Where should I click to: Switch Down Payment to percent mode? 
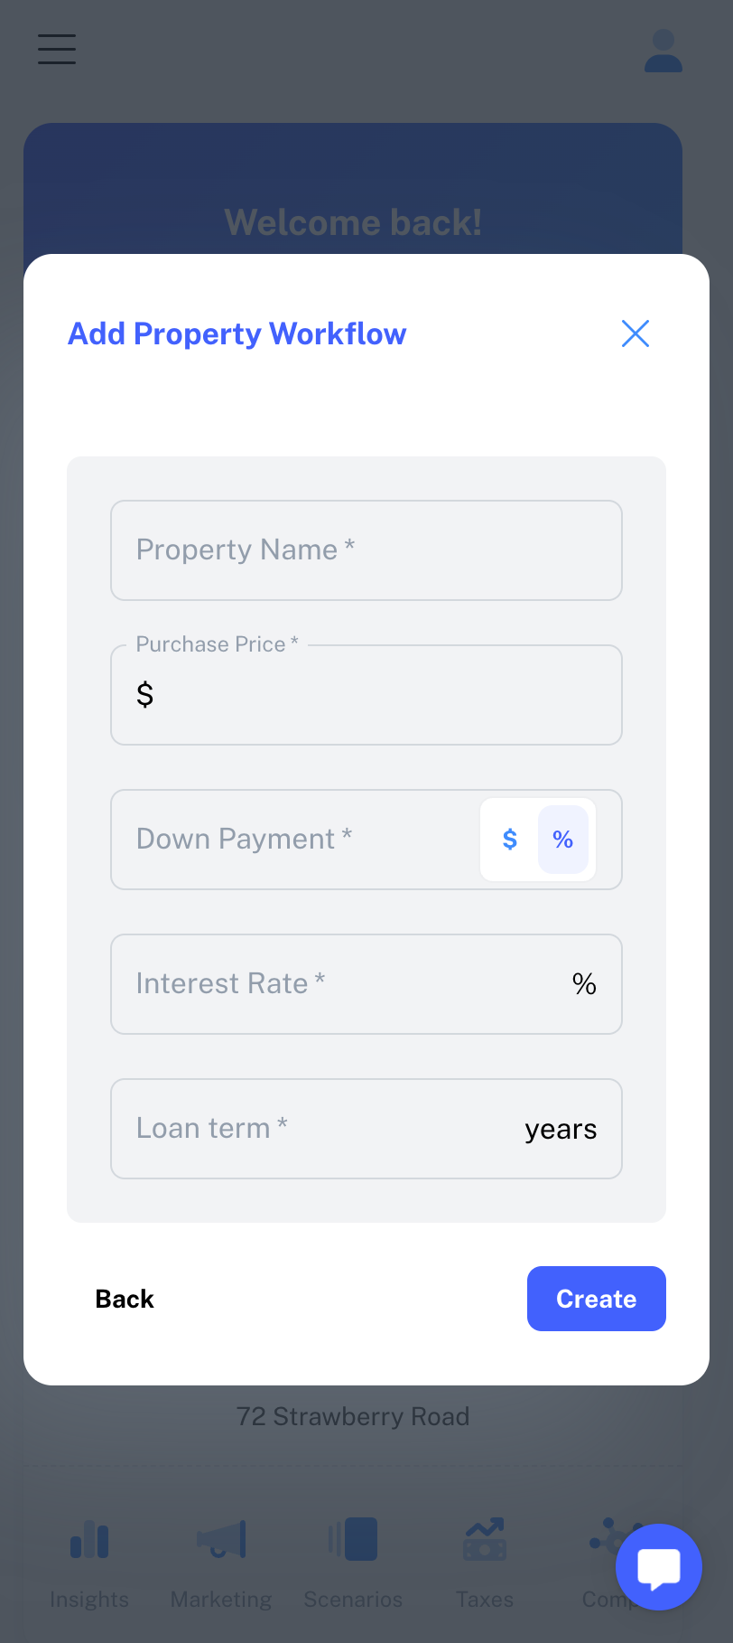[563, 840]
